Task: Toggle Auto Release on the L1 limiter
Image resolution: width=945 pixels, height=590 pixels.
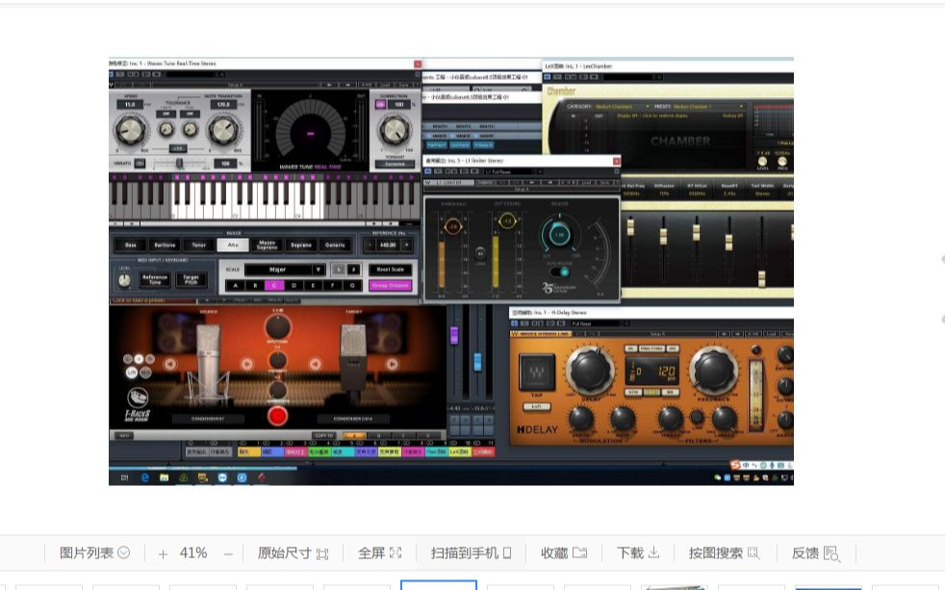Action: pos(557,272)
